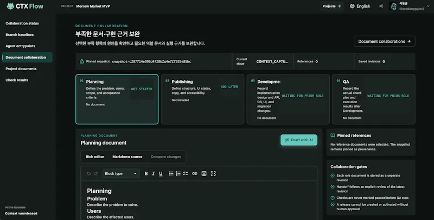Click the check icon for QA runs gate
Viewport: 434px width, 220px height.
coord(333,198)
